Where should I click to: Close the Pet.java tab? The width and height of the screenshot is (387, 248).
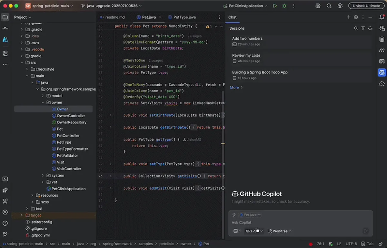pos(160,17)
